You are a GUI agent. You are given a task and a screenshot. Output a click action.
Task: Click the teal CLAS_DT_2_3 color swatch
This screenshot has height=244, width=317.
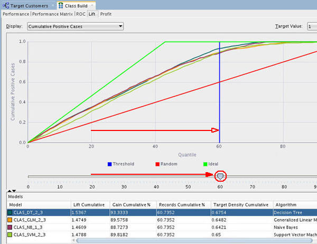(x=10, y=212)
